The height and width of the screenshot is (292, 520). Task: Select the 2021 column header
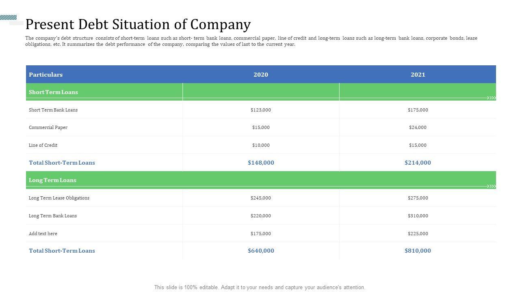[x=418, y=75]
